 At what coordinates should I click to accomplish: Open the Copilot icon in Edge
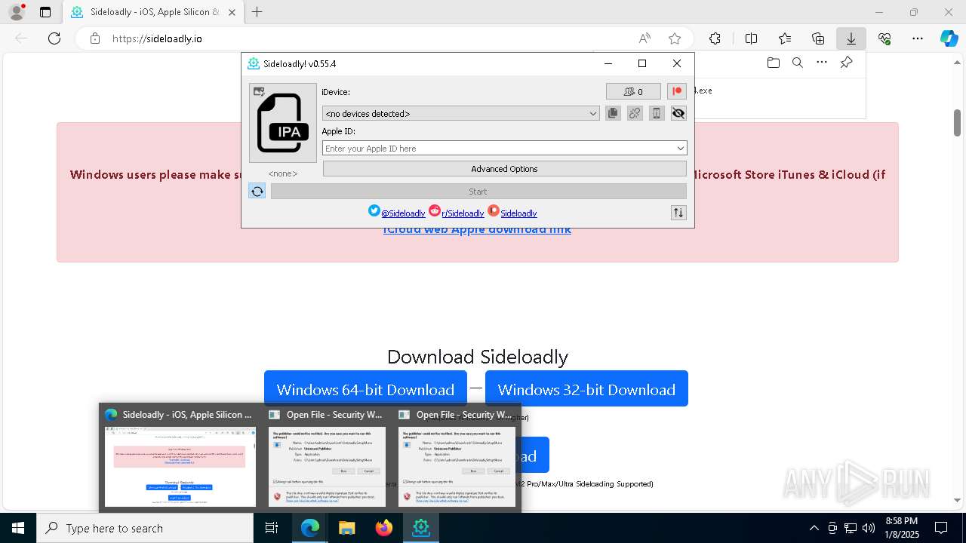[x=949, y=38]
